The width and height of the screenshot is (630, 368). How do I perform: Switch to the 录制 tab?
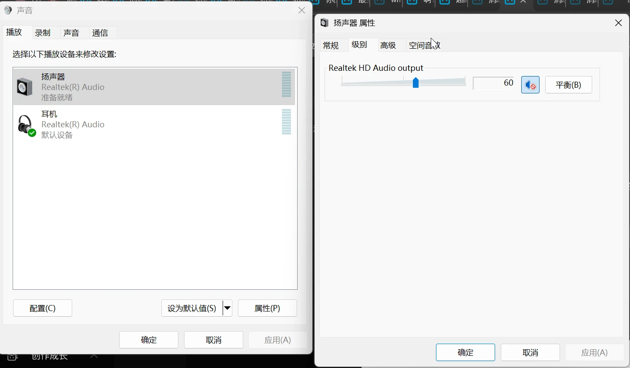[43, 32]
